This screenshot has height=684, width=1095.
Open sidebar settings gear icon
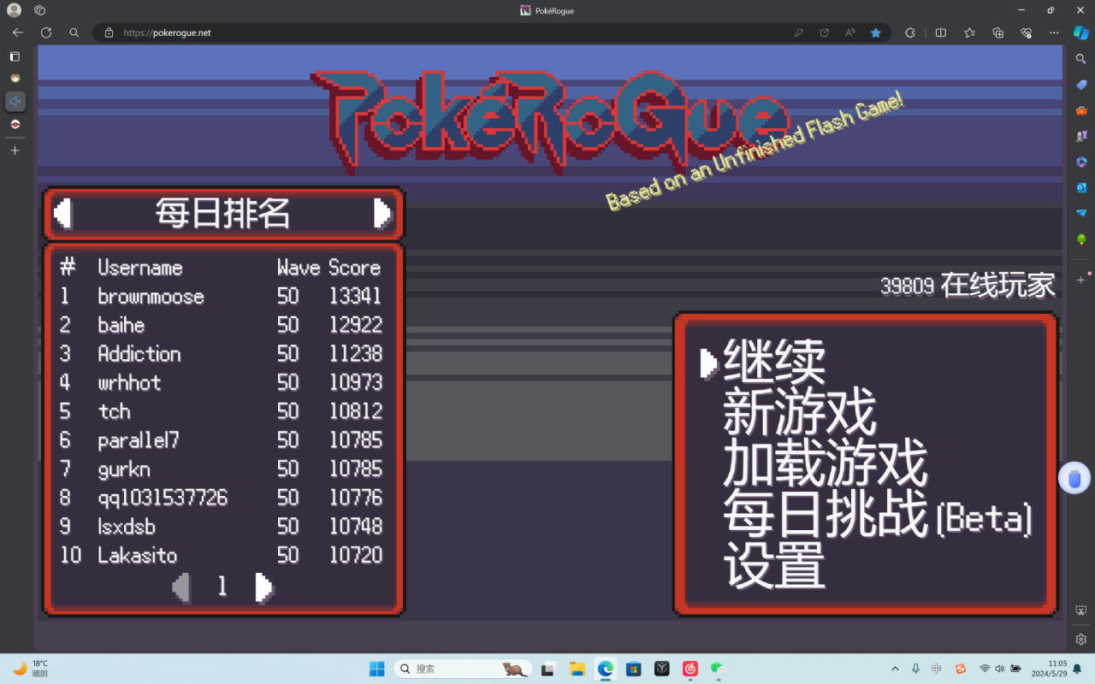[1081, 640]
